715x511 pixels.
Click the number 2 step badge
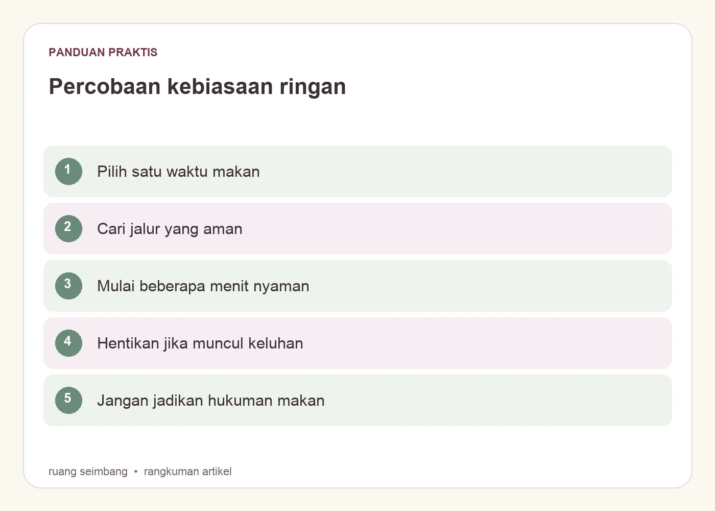point(68,228)
